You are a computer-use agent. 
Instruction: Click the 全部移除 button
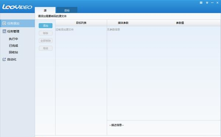click(46, 41)
